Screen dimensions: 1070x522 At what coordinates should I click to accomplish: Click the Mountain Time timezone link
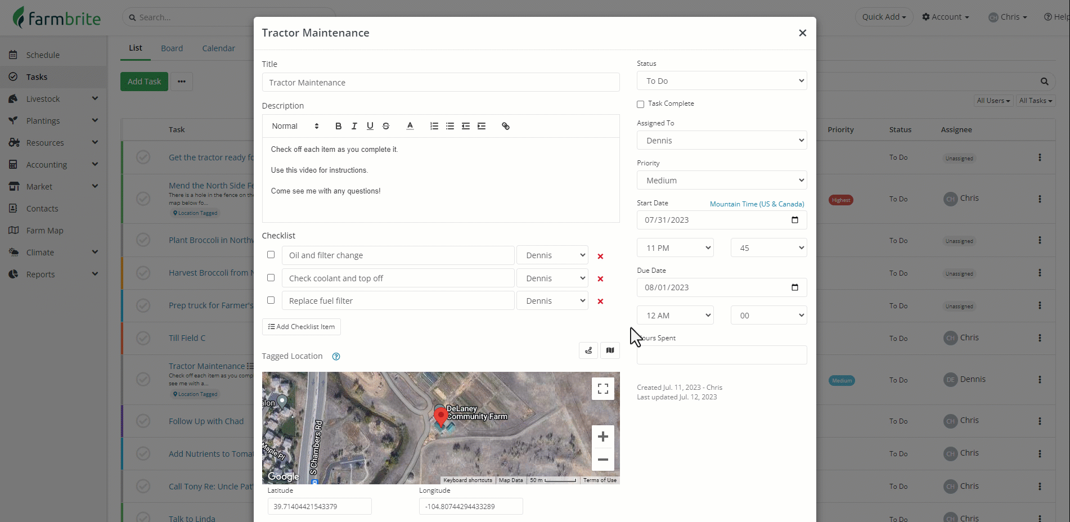pos(757,204)
